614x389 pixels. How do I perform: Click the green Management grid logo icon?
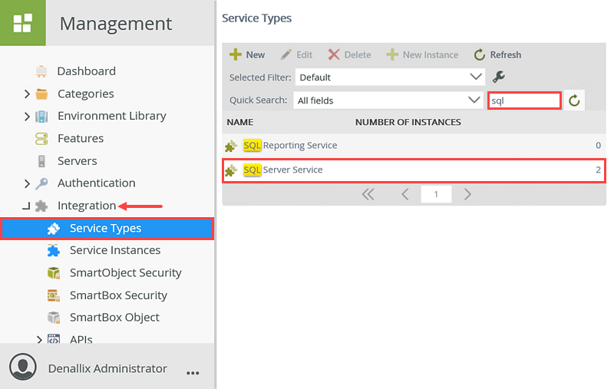[23, 23]
